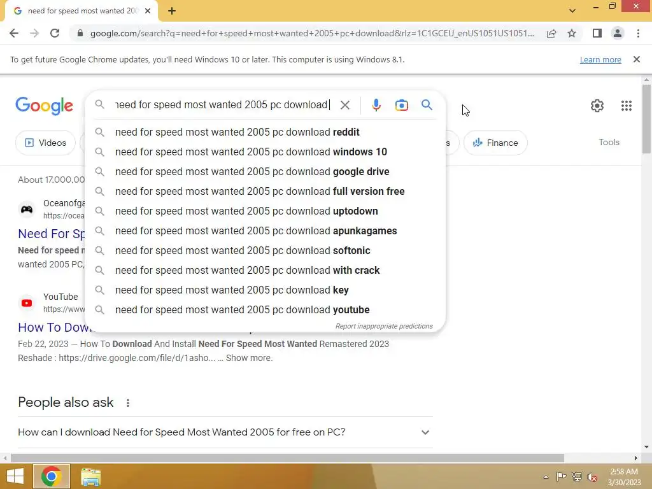Go back to the previous page
Viewport: 652px width, 489px height.
pyautogui.click(x=14, y=33)
